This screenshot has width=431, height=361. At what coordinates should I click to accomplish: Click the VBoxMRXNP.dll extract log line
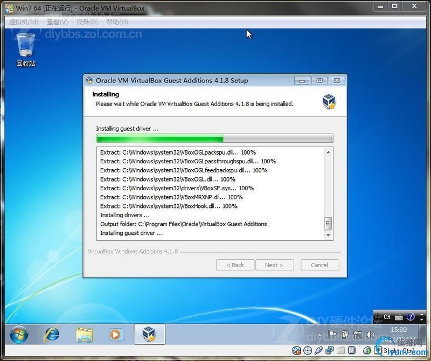(x=171, y=197)
